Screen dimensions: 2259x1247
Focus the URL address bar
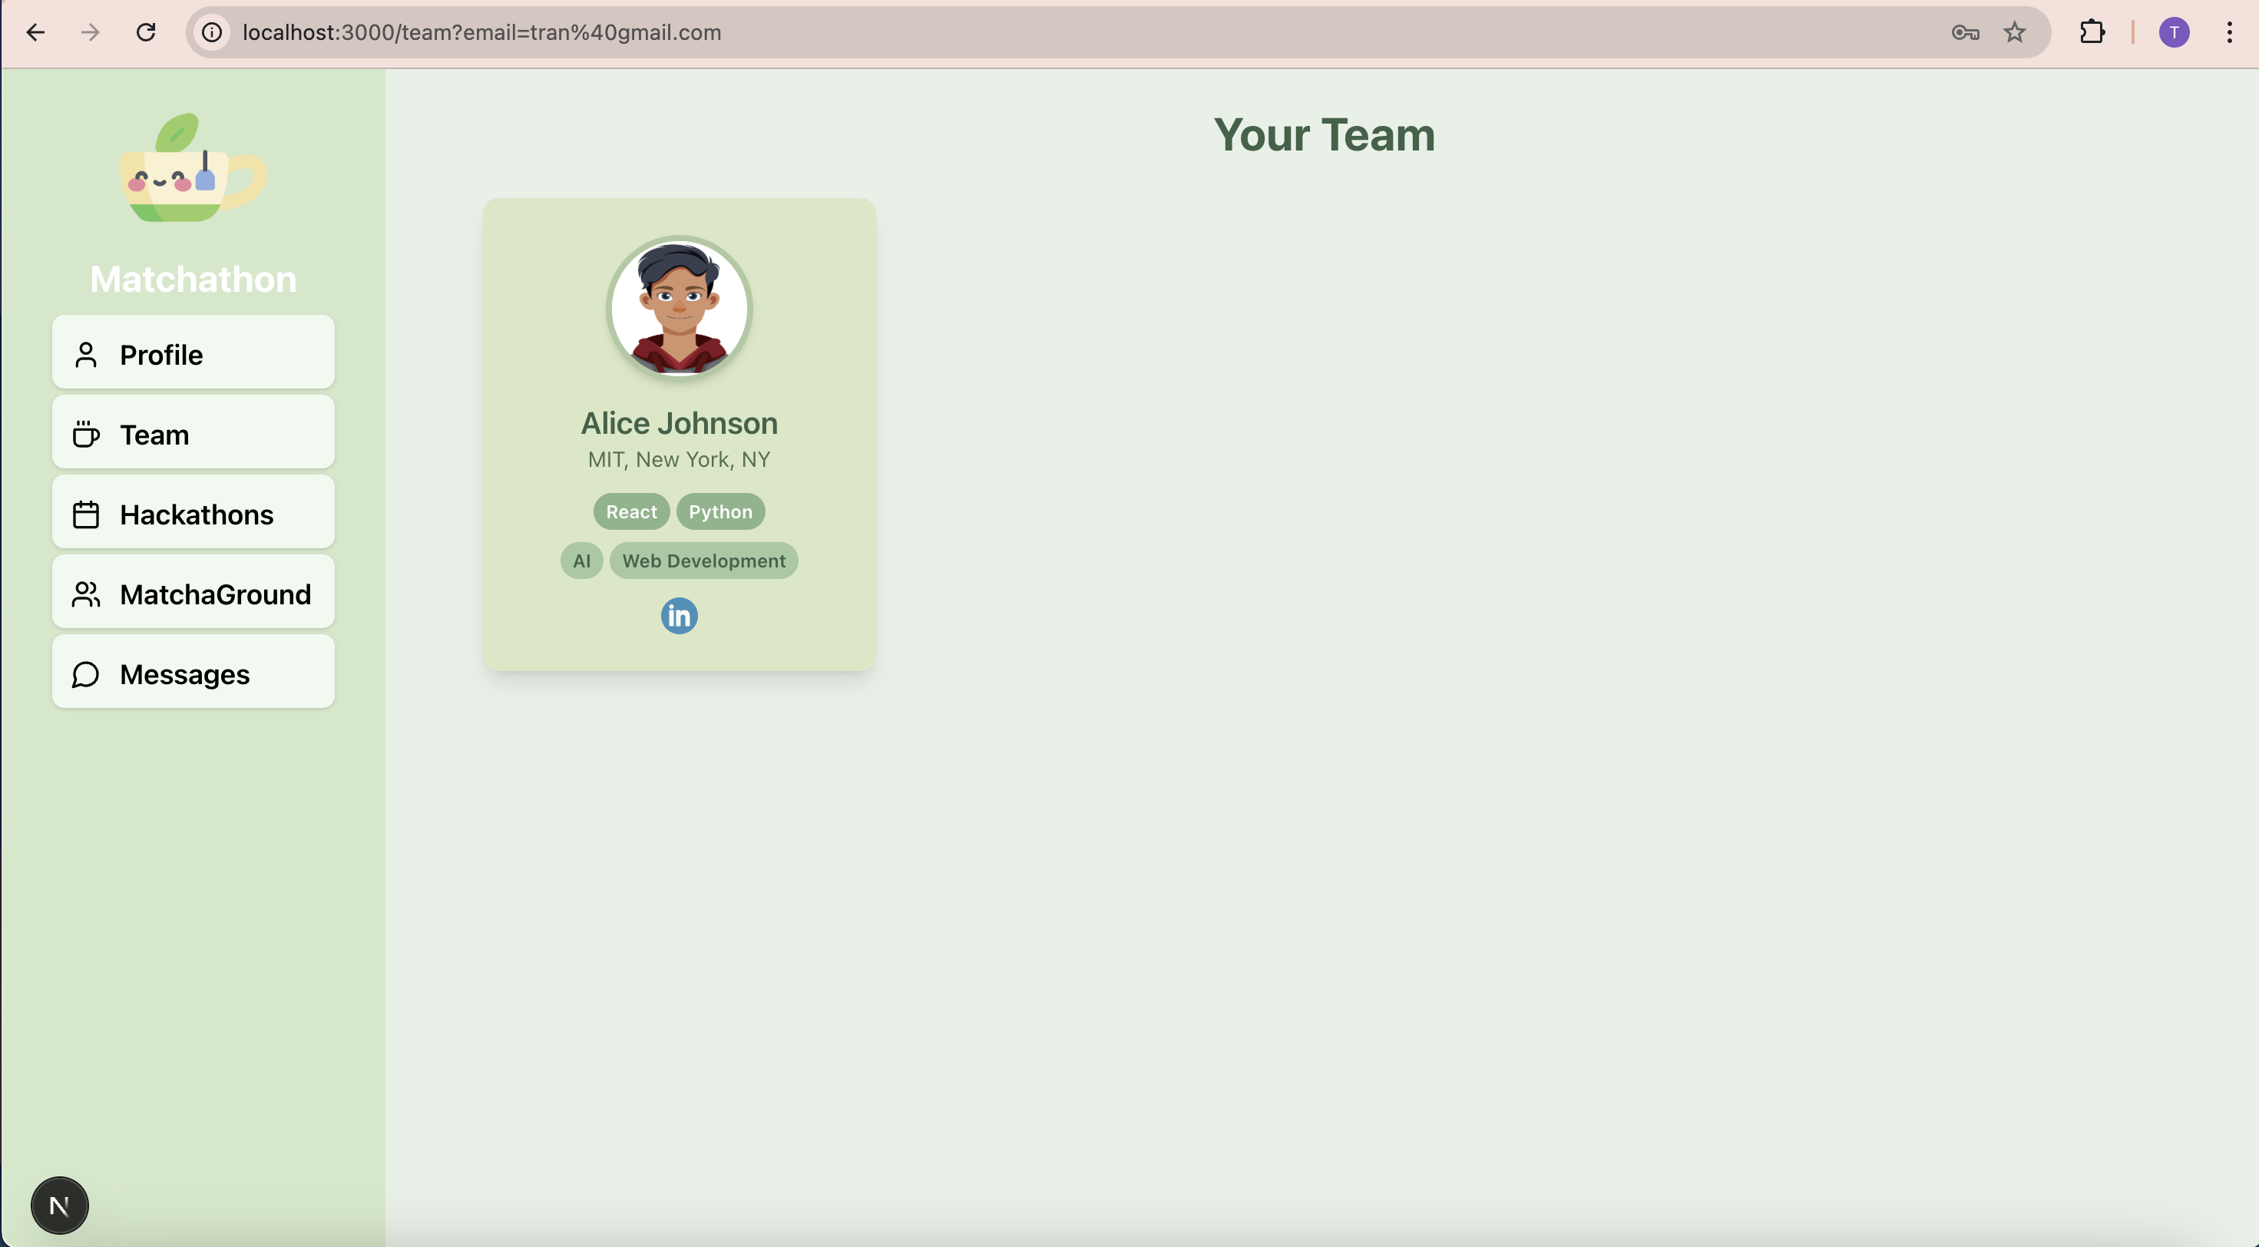pyautogui.click(x=1052, y=32)
